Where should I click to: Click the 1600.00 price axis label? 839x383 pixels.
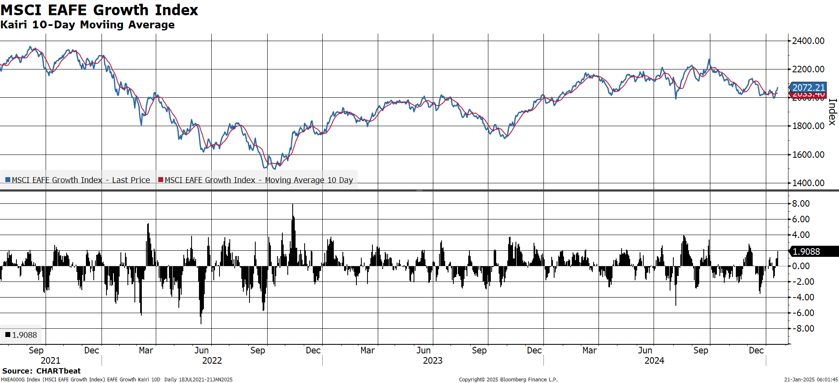[808, 155]
